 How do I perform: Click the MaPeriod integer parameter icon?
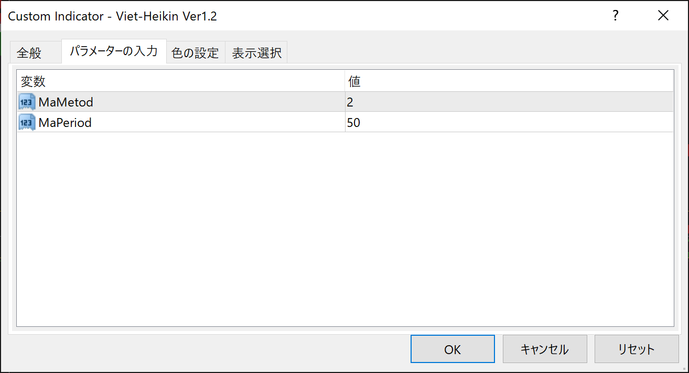pos(27,123)
